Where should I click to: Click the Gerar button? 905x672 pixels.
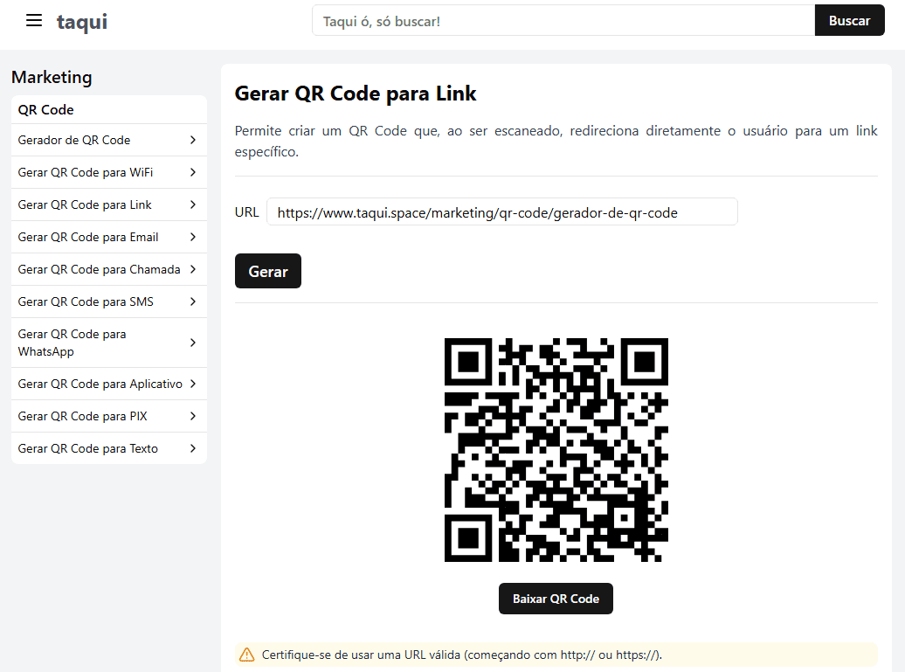click(268, 271)
